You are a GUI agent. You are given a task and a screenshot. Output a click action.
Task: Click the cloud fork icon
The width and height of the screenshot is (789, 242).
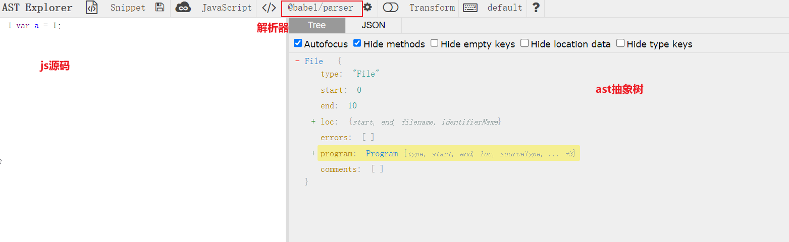click(x=183, y=8)
